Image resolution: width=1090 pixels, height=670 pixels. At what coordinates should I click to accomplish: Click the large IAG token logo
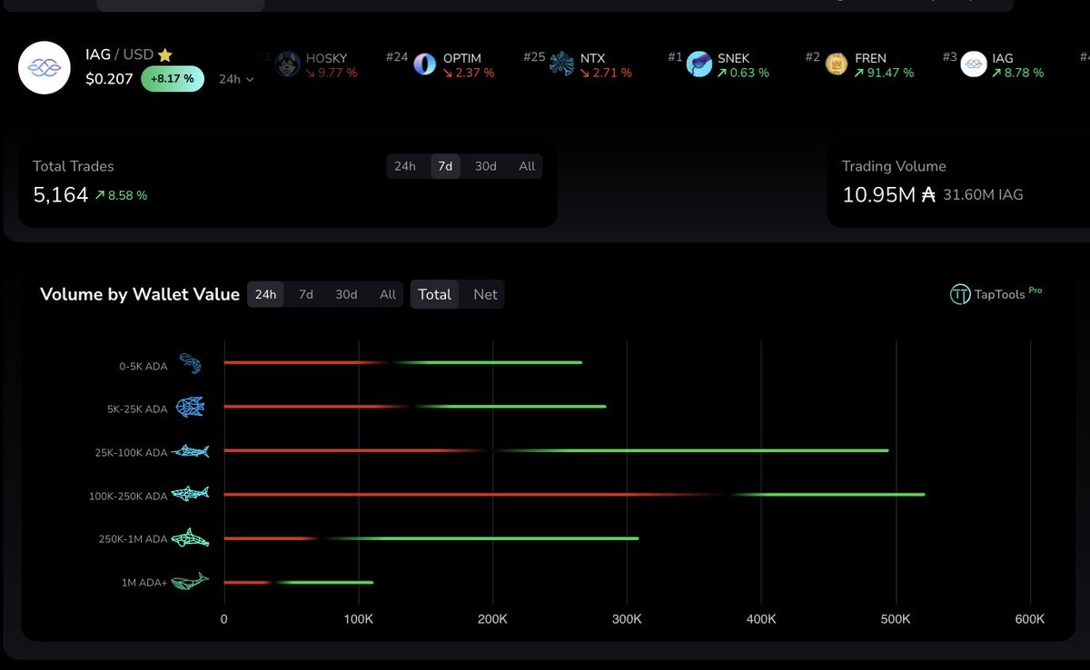click(x=44, y=67)
